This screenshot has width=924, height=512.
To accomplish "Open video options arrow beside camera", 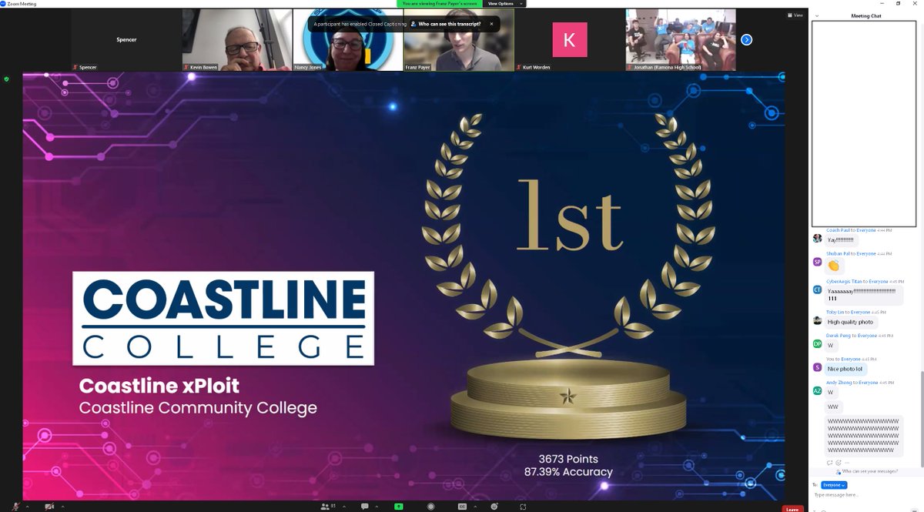I will (62, 506).
